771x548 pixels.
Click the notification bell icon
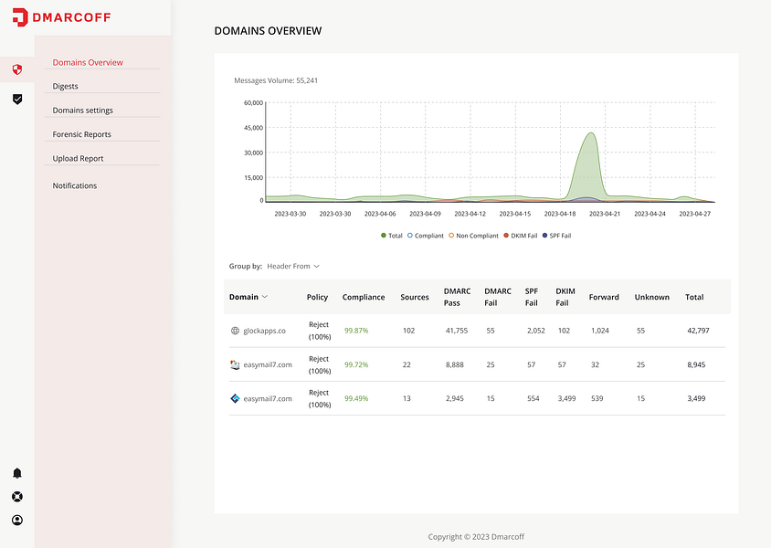click(x=16, y=473)
